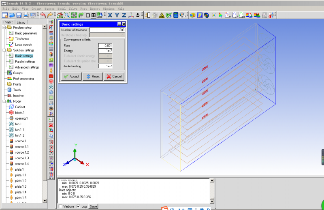Open the Post-processing tree item
324x210 pixels.
click(x=23, y=79)
